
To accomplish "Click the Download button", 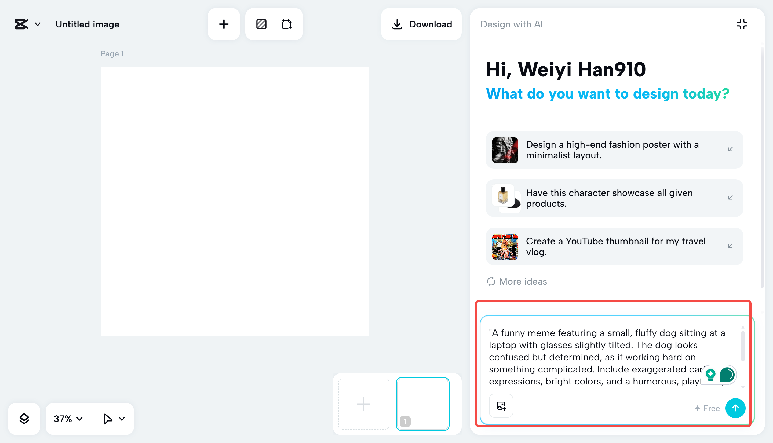I will point(421,24).
